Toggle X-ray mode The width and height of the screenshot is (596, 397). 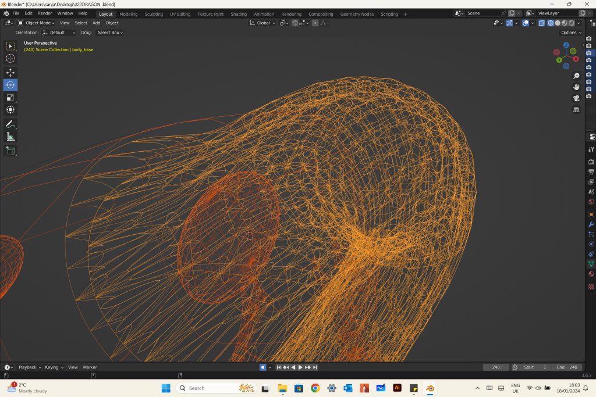tap(542, 23)
